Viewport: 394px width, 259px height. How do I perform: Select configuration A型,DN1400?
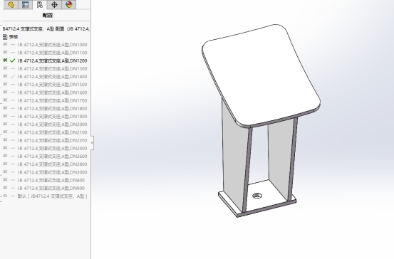(53, 77)
